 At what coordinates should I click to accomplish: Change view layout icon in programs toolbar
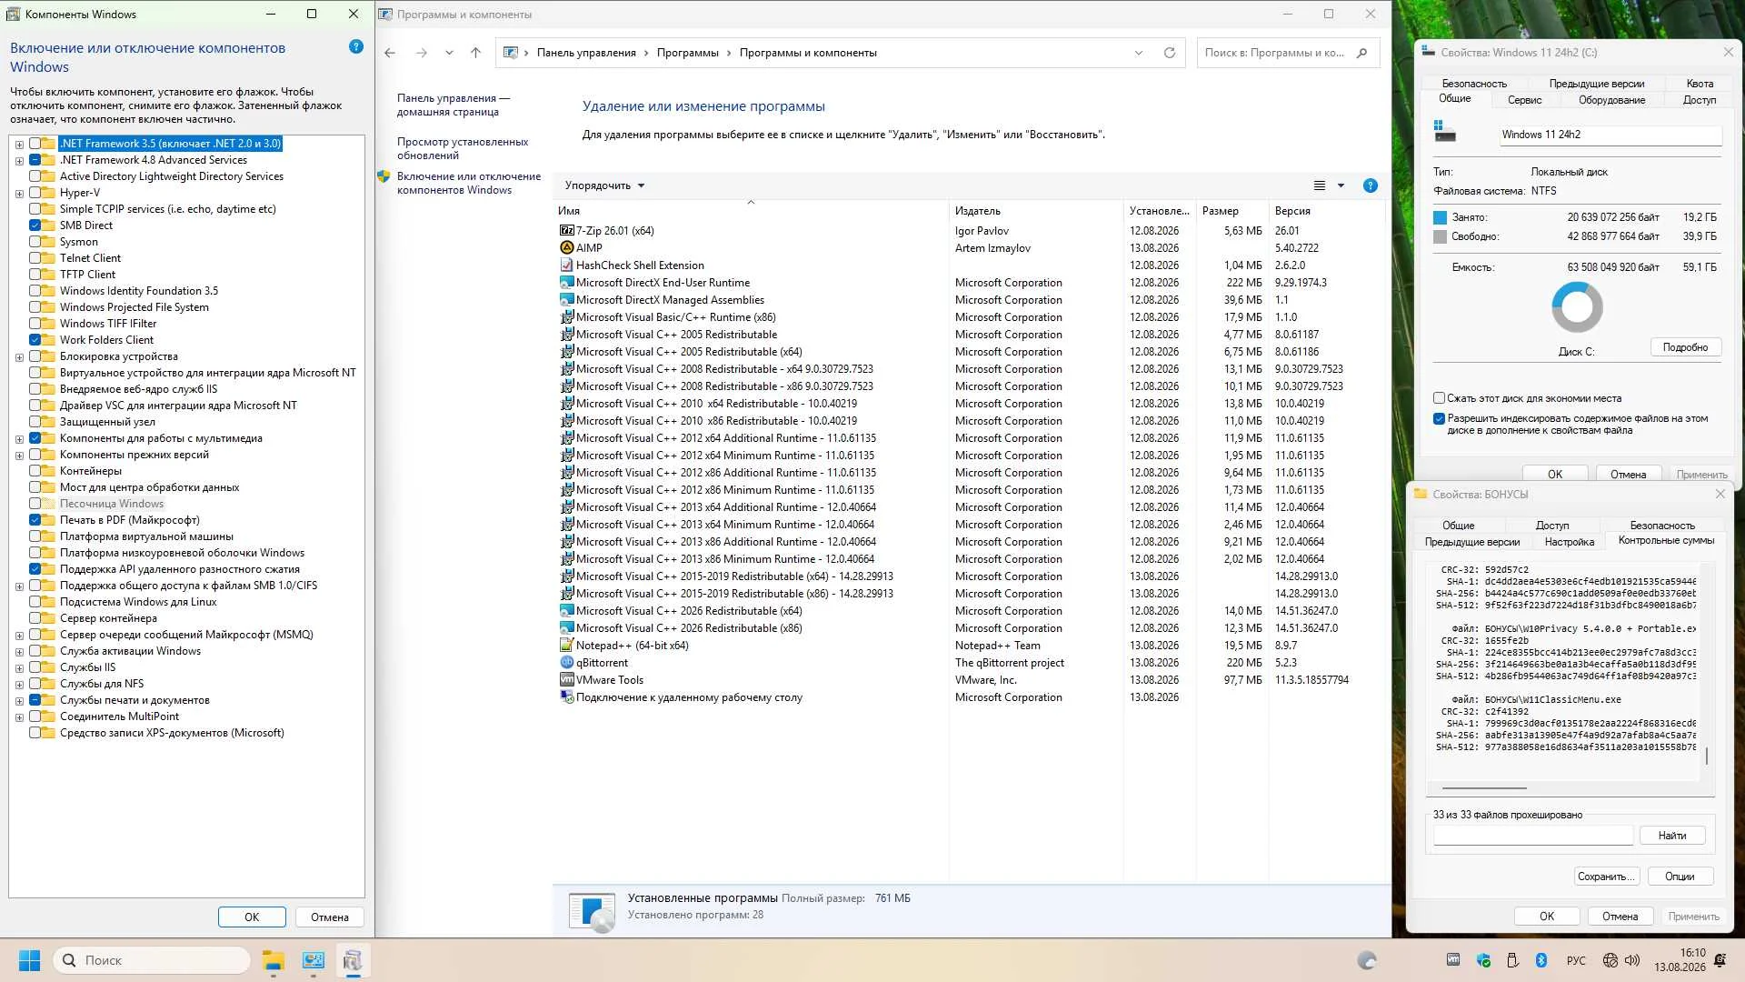tap(1320, 185)
